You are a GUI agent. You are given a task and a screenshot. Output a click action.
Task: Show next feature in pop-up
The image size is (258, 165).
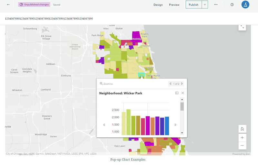[x=182, y=84]
